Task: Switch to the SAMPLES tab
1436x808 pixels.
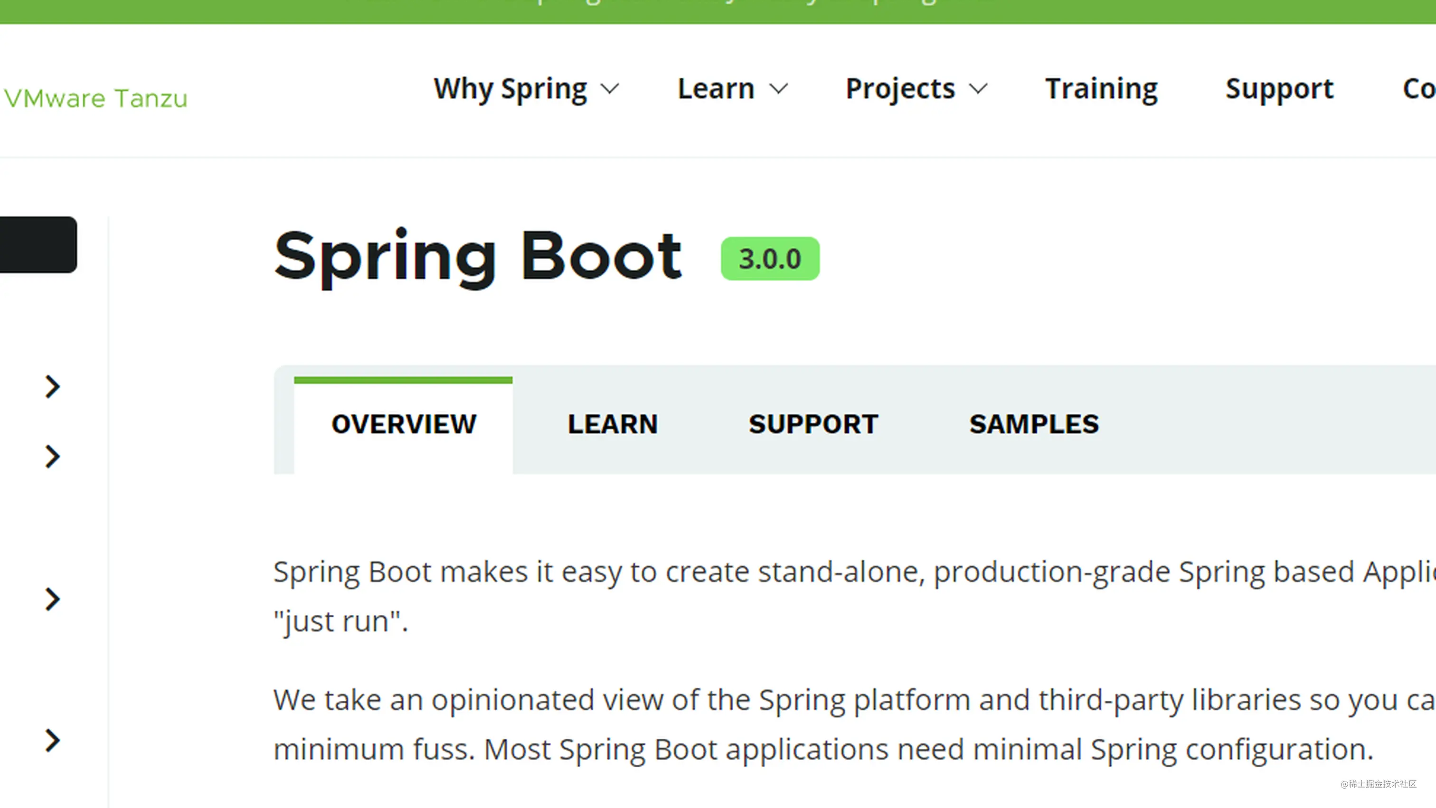Action: (1034, 424)
